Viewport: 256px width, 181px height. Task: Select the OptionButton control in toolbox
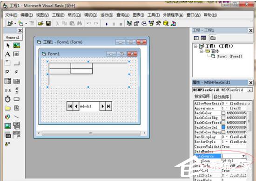16,72
